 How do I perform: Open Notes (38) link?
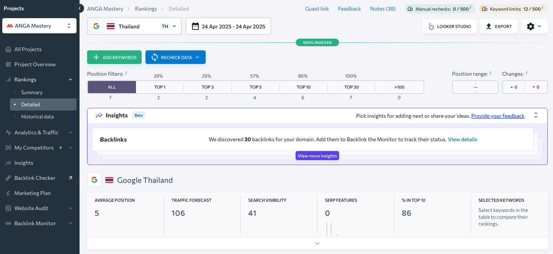(383, 9)
